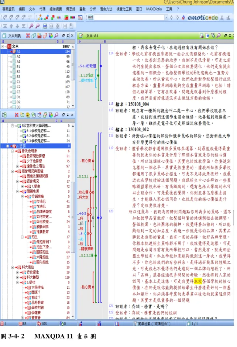The height and width of the screenshot is (347, 237).
Task: Click undock button on code system panel
Action: point(63,115)
